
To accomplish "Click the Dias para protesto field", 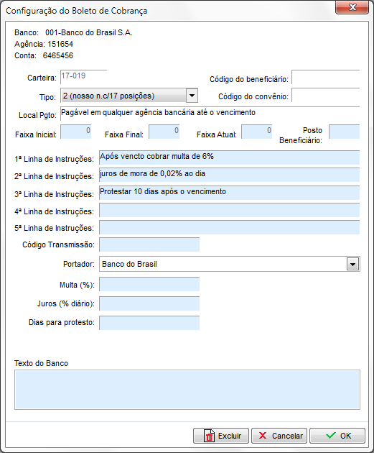I will 149,323.
